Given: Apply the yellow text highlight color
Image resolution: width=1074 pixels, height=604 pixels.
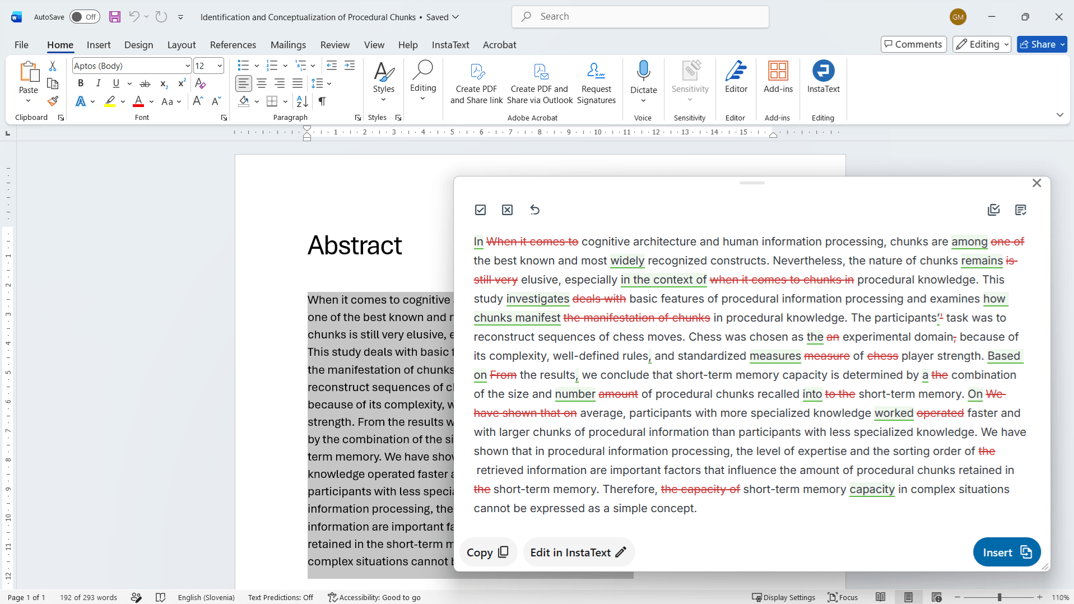Looking at the screenshot, I should pos(110,101).
